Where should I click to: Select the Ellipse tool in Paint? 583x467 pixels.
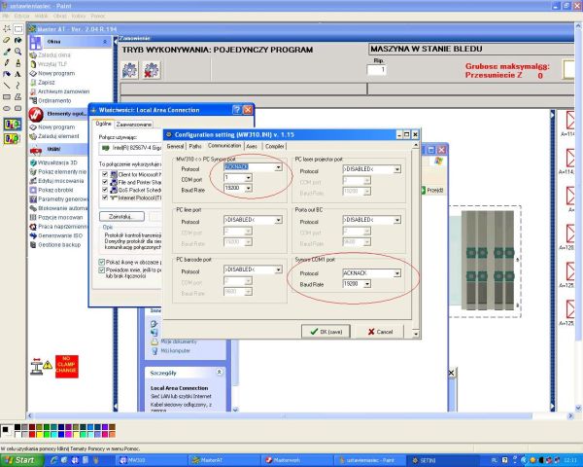7,108
